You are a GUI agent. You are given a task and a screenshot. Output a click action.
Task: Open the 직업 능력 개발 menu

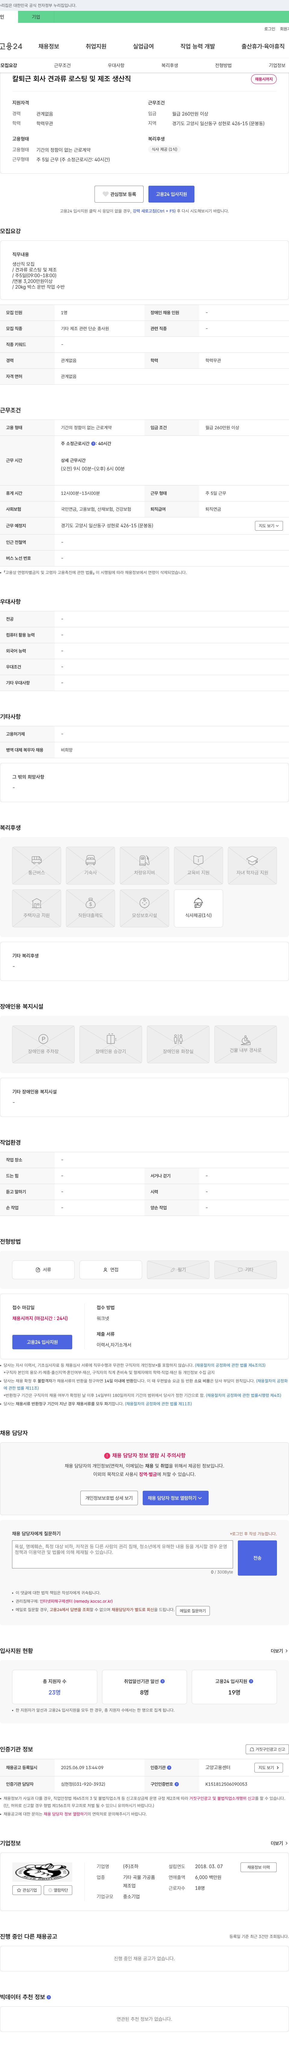[x=198, y=46]
